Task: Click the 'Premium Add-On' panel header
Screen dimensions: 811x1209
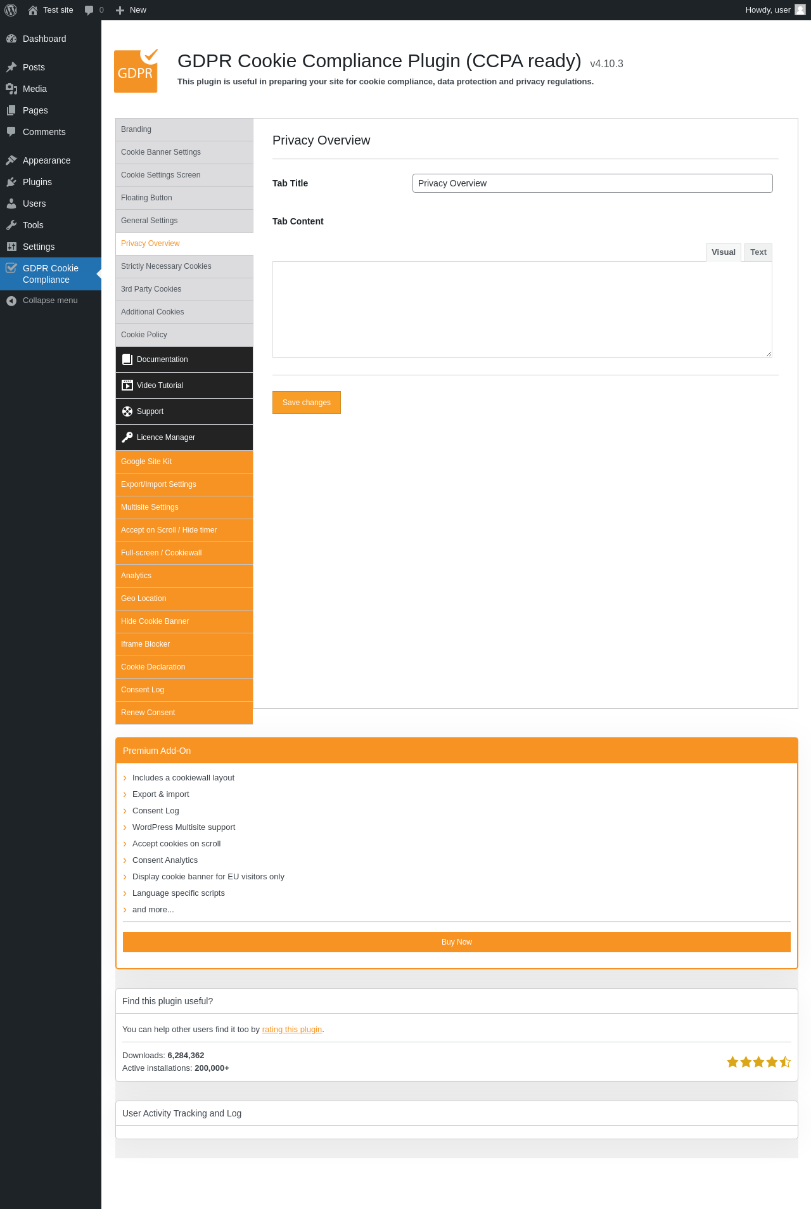Action: point(457,751)
